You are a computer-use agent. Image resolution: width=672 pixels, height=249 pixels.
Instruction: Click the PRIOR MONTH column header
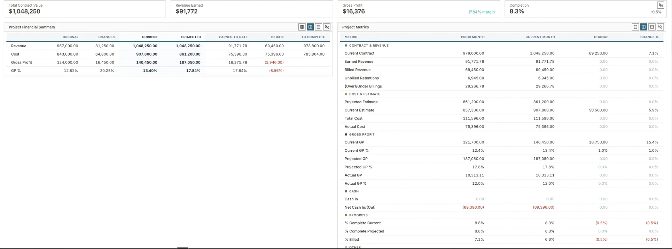[x=472, y=37]
